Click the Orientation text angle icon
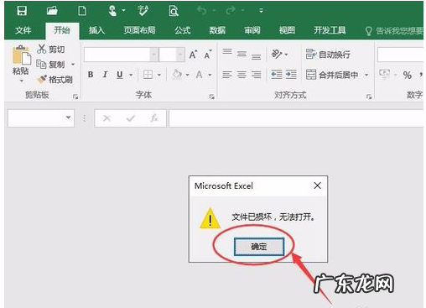Image resolution: width=426 pixels, height=308 pixels. tap(277, 54)
